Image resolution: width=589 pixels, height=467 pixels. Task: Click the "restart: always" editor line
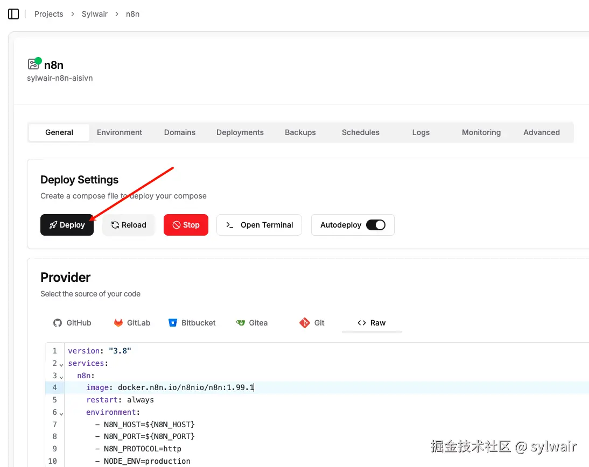[120, 400]
